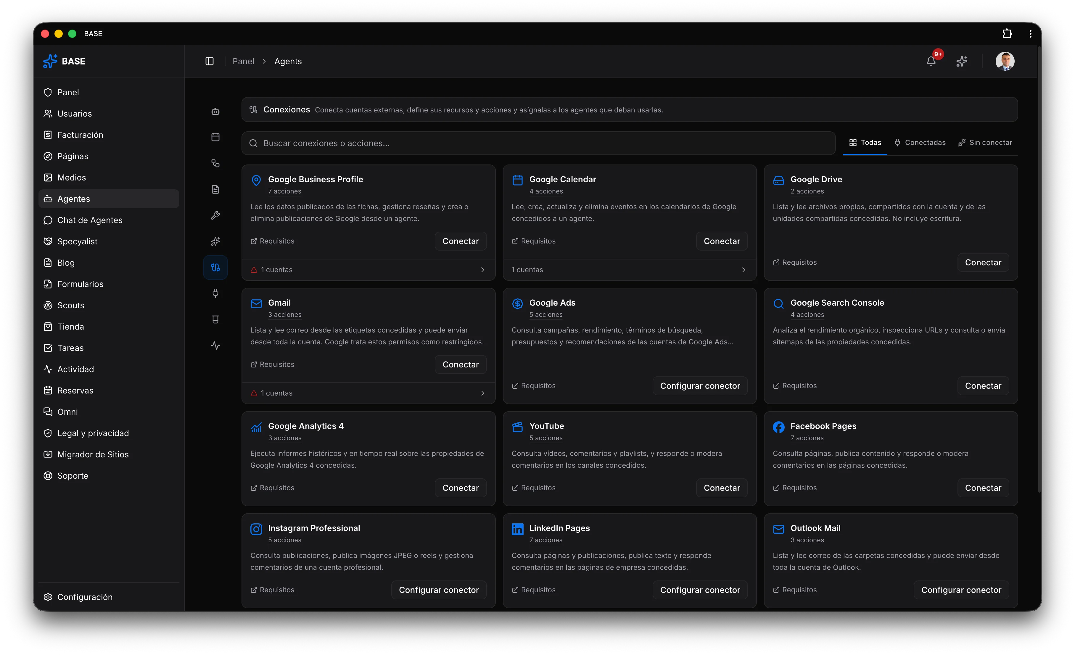Open Scouts in the sidebar

[109, 305]
